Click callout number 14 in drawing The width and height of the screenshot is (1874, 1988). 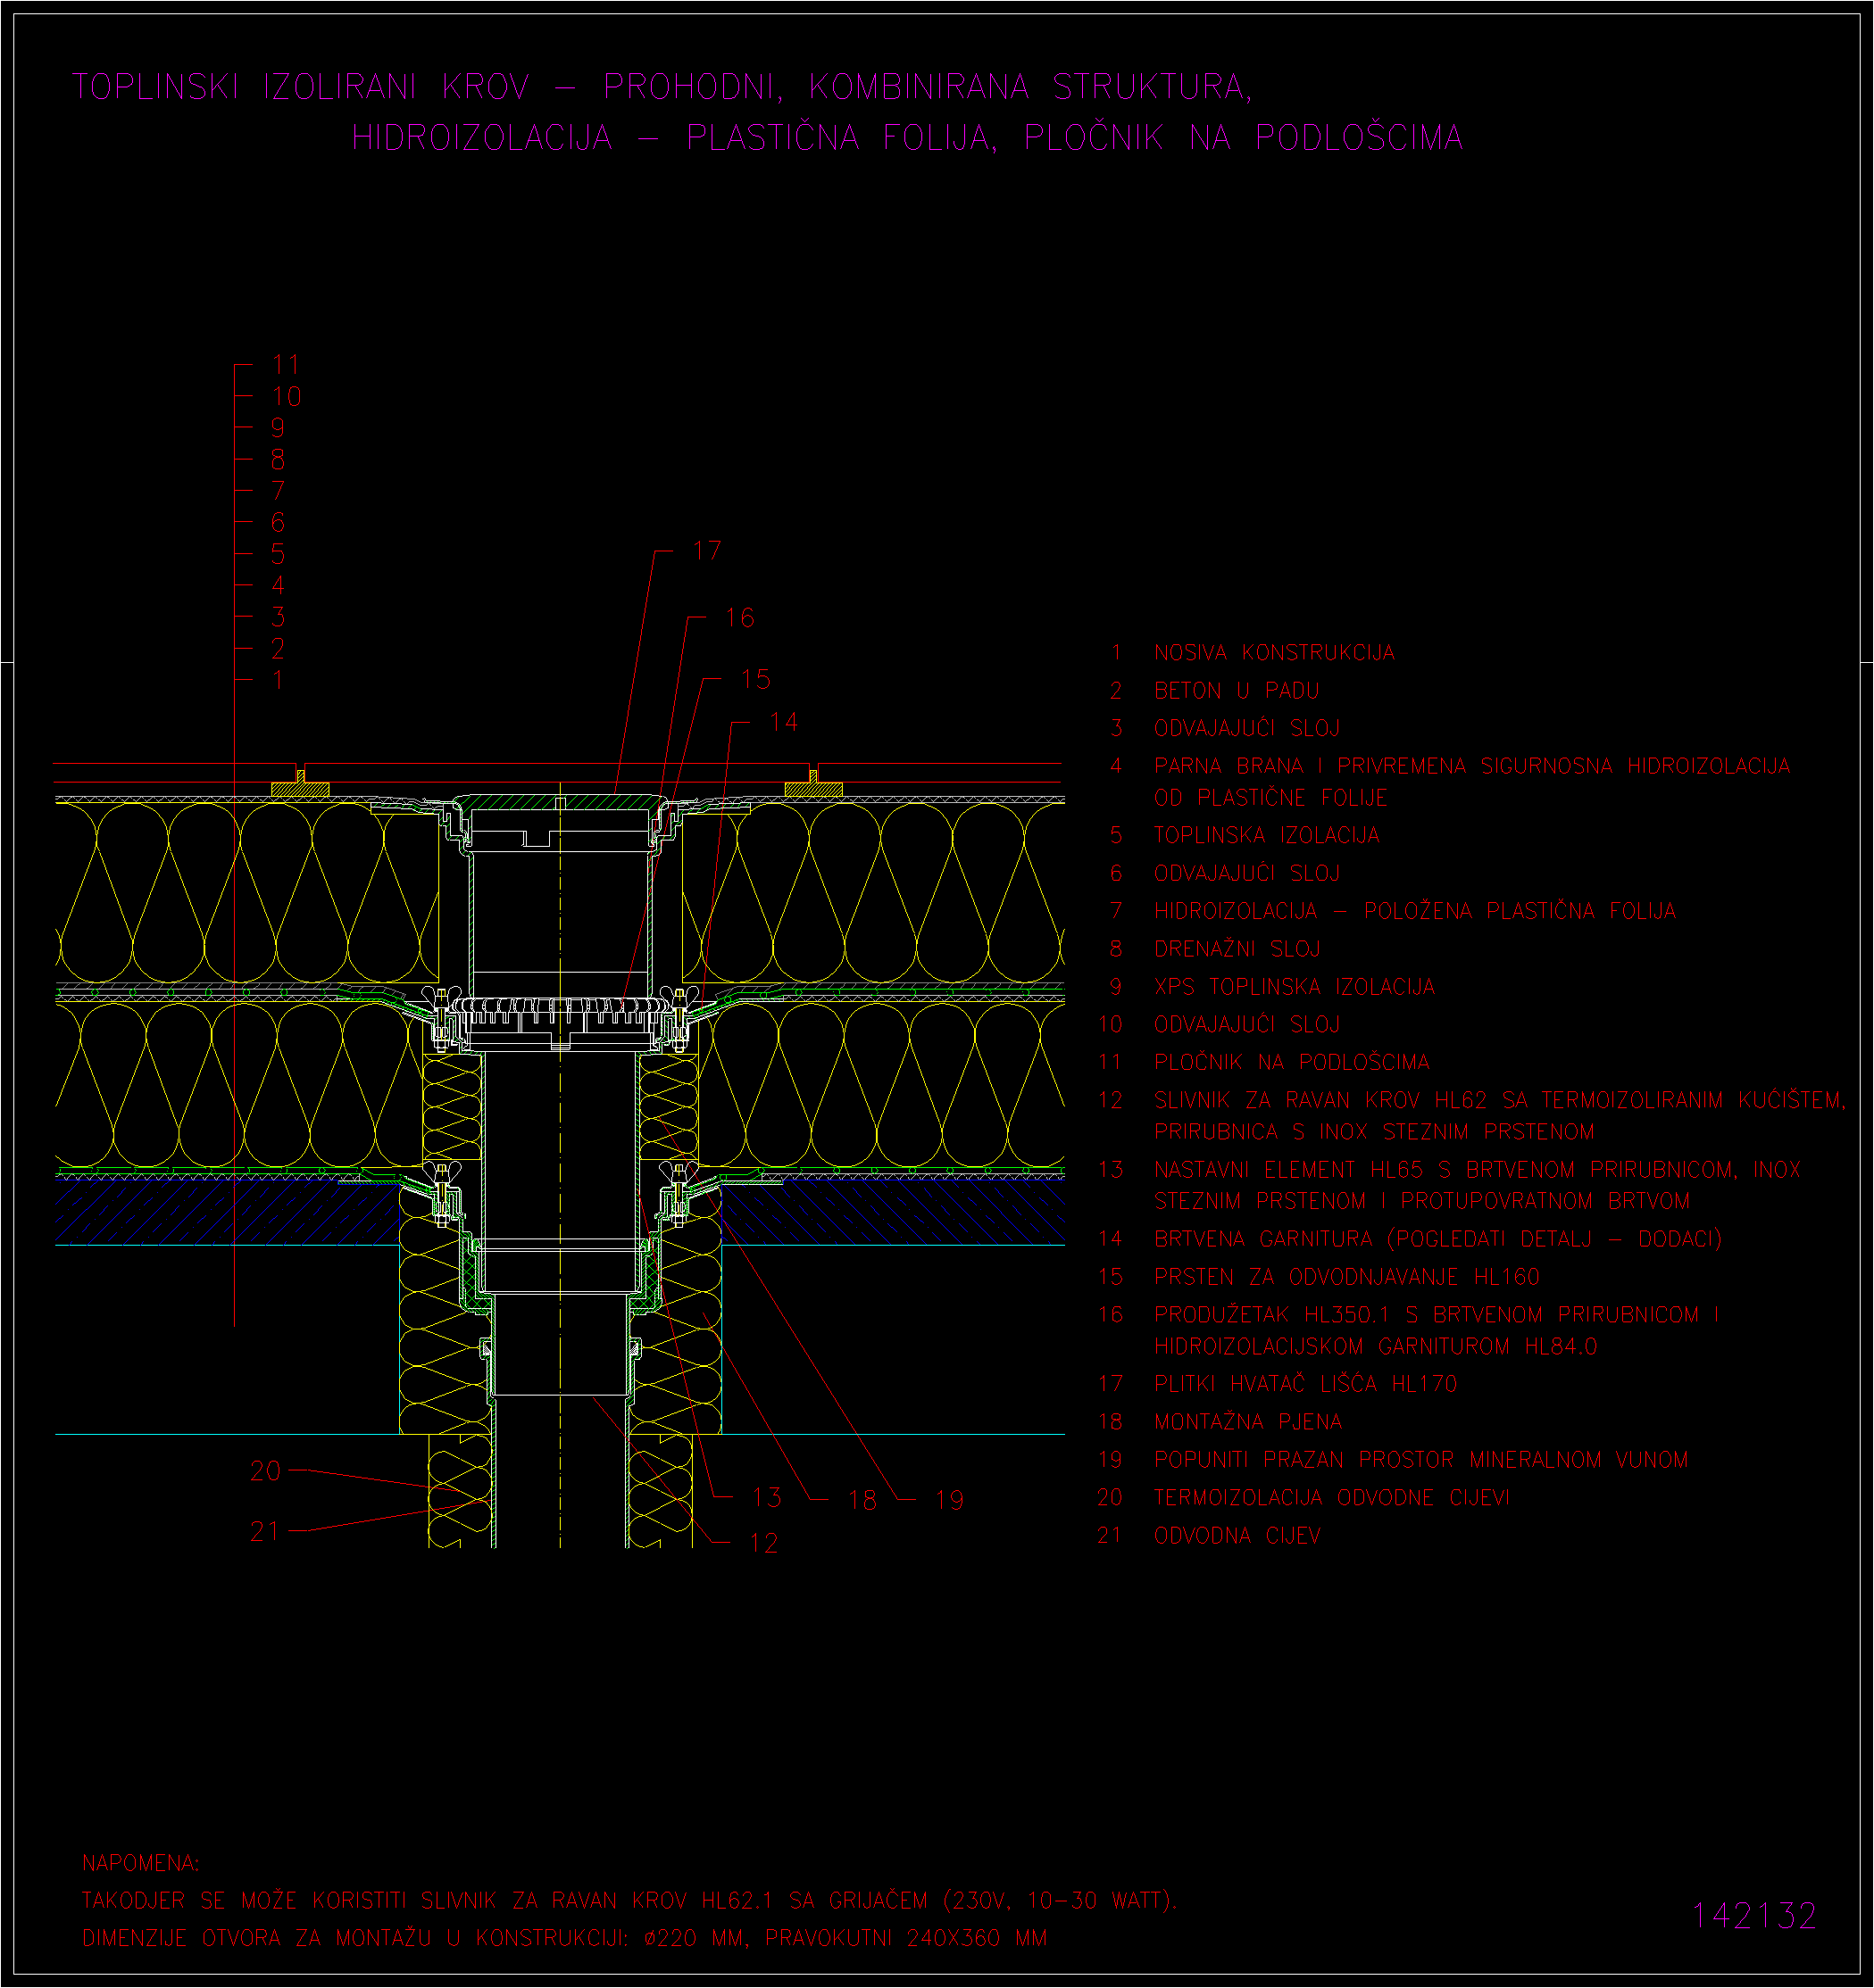[x=783, y=722]
